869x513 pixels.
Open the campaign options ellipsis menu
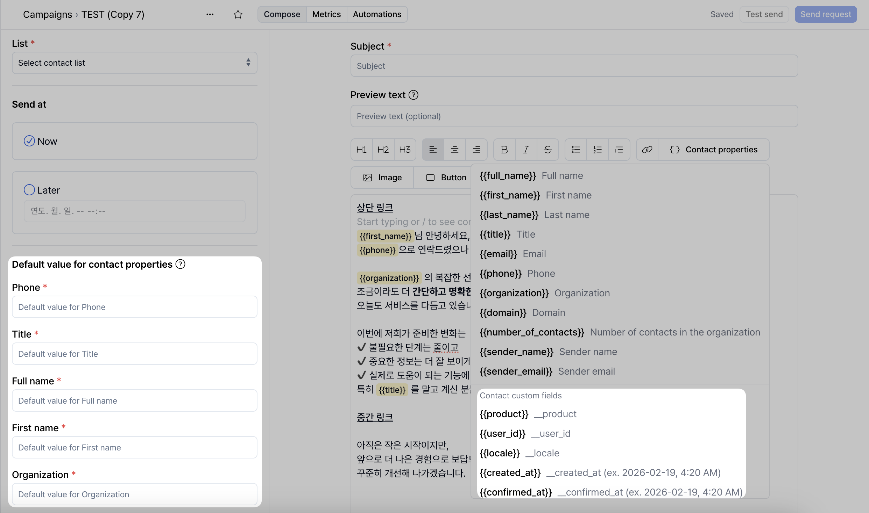point(210,14)
